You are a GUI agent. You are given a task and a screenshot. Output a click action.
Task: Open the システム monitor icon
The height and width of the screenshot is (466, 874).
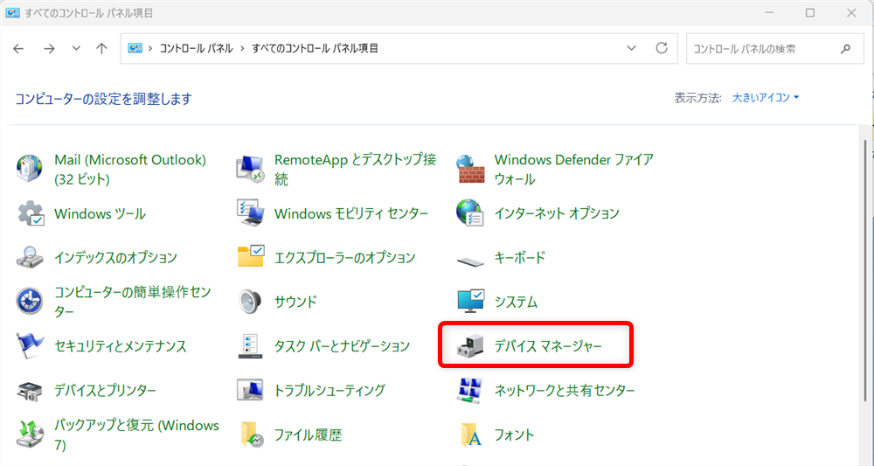click(x=470, y=302)
